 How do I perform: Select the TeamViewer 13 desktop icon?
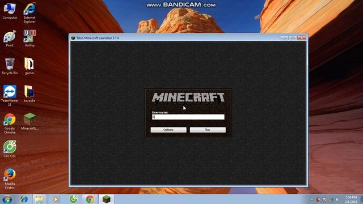tap(10, 96)
